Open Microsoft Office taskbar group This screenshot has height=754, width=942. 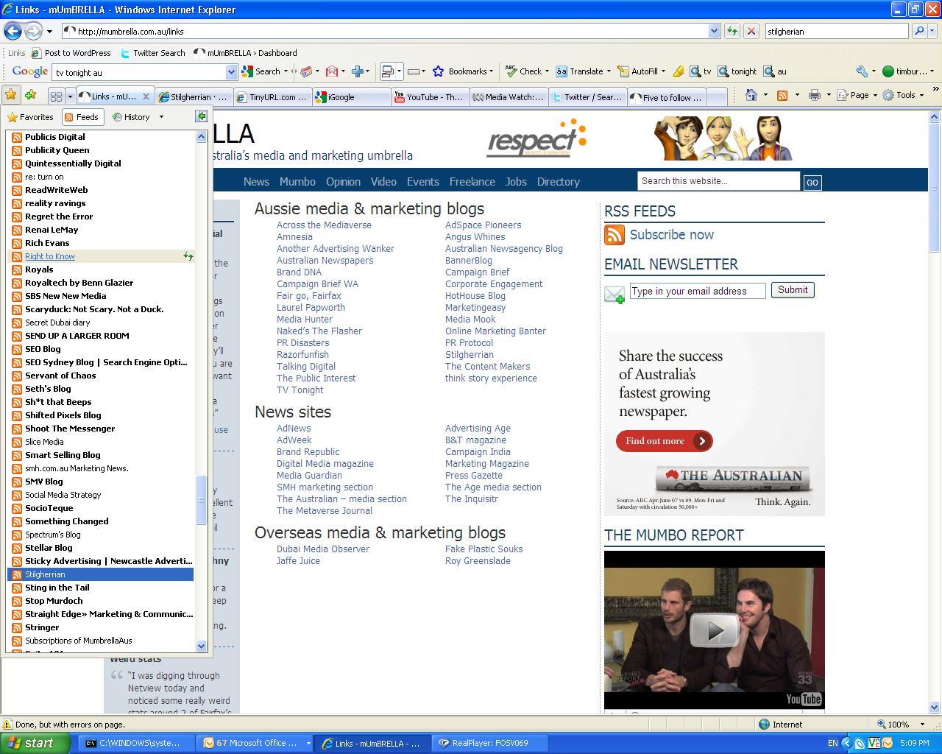(255, 743)
